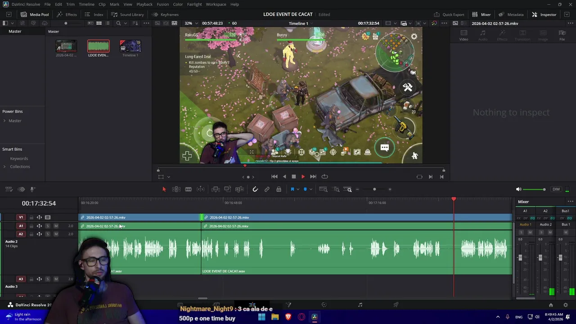This screenshot has height=324, width=576.
Task: Open the Sound Library panel
Action: pyautogui.click(x=127, y=14)
